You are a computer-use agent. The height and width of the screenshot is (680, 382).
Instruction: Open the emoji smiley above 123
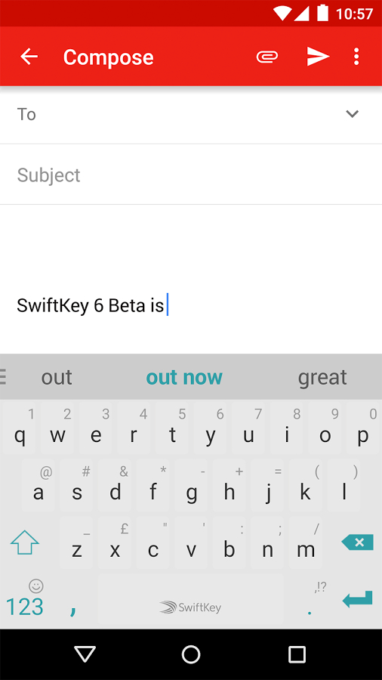point(36,586)
